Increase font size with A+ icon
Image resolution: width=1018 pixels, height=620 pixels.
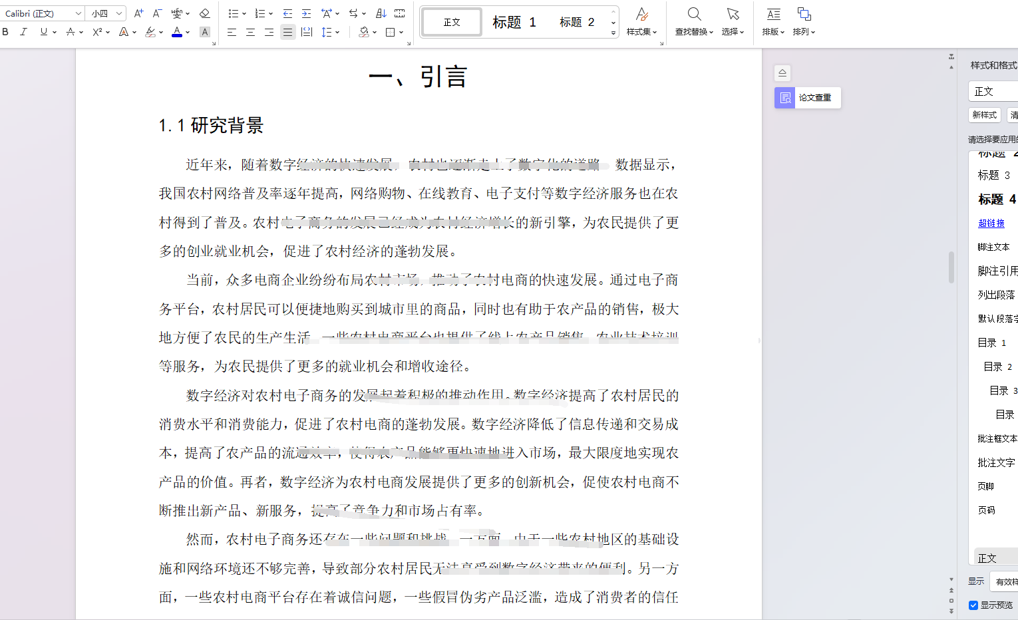tap(138, 13)
